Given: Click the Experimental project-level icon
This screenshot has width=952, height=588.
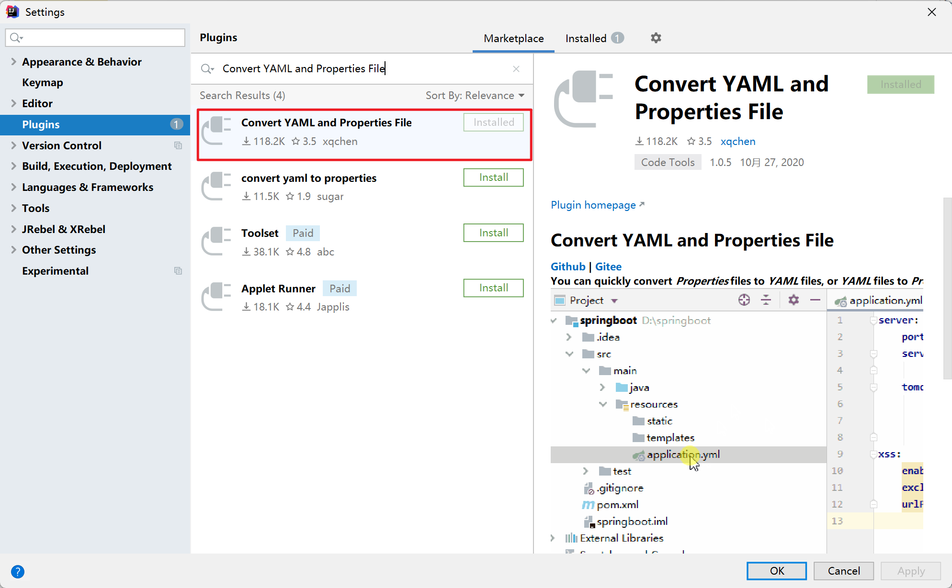Looking at the screenshot, I should pos(178,271).
